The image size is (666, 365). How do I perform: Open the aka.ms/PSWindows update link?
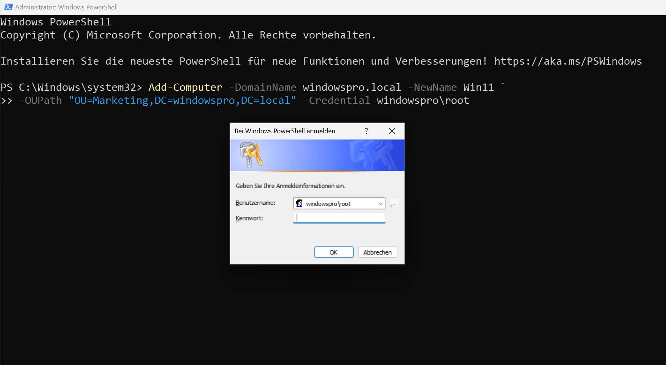tap(568, 61)
